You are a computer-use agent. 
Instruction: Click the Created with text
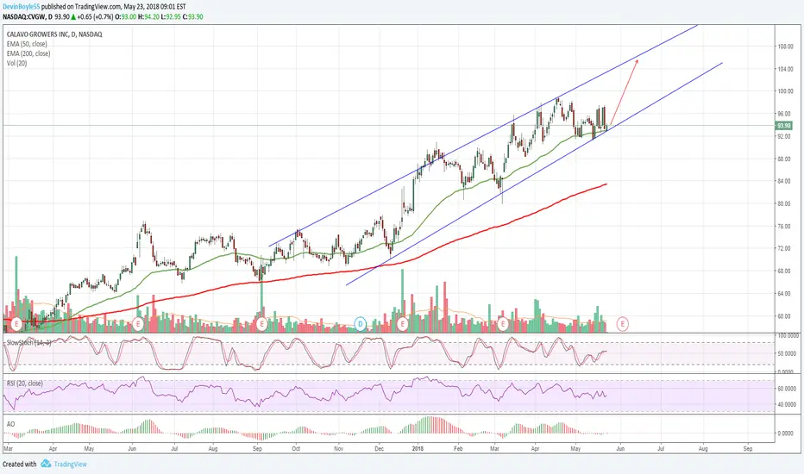pyautogui.click(x=20, y=465)
